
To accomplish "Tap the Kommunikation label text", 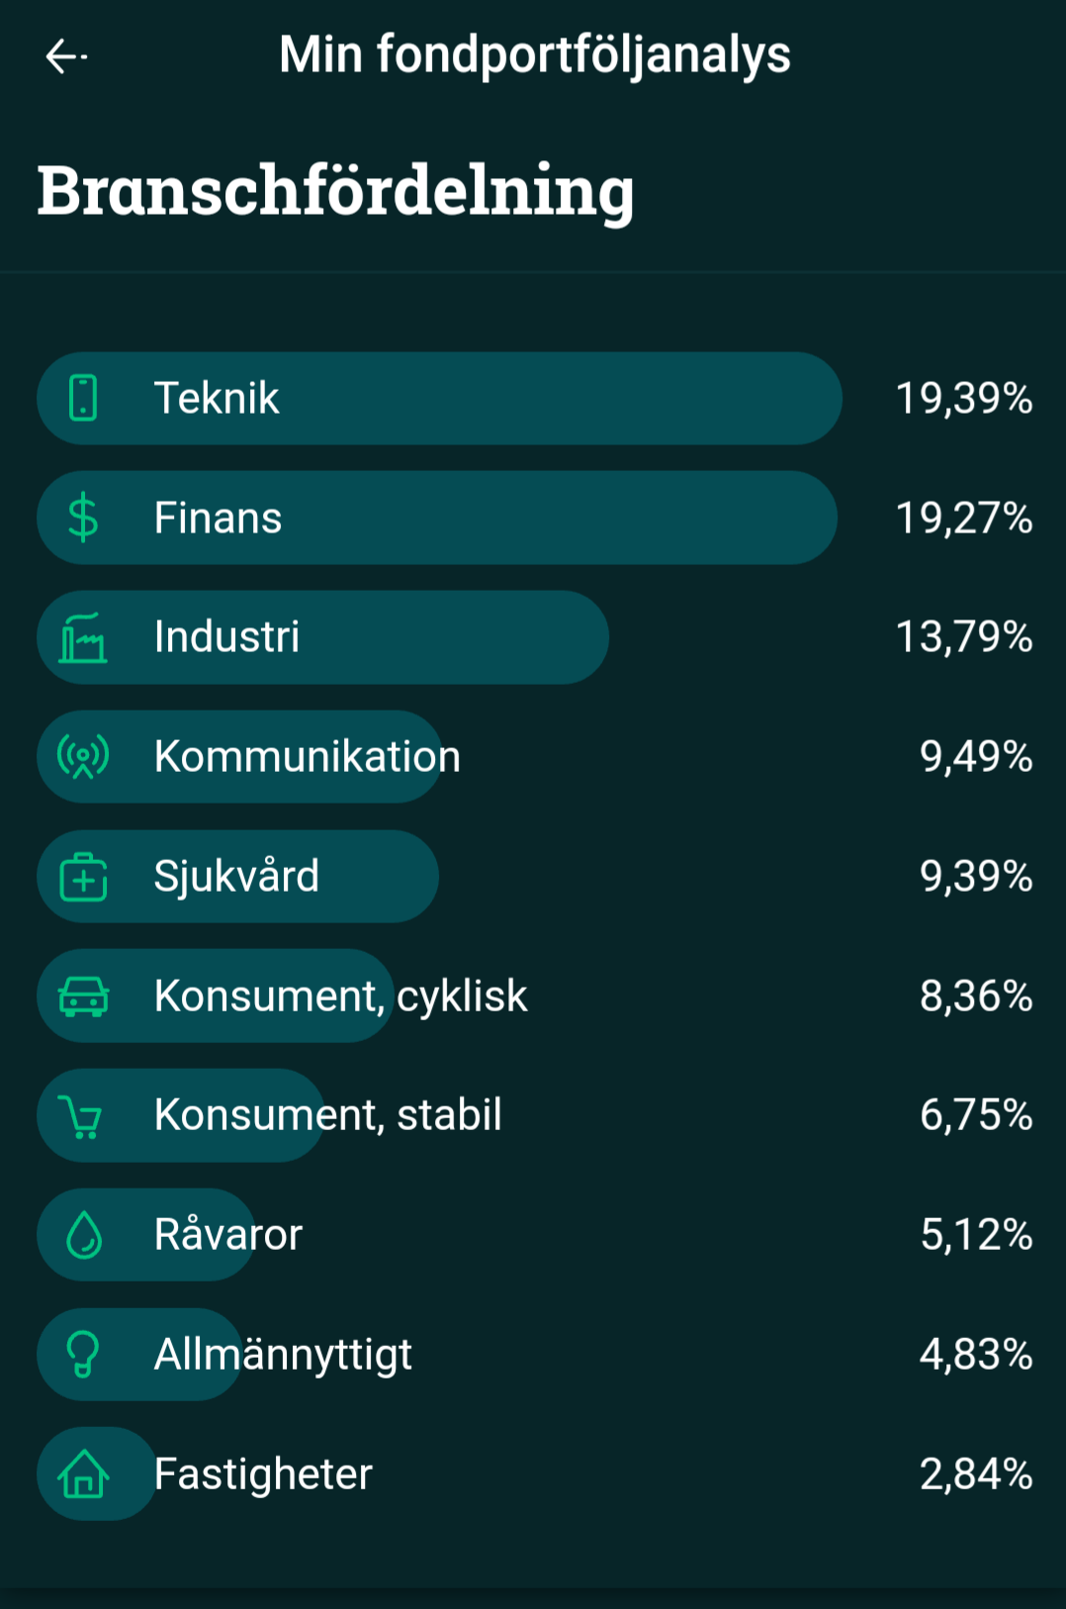I will pos(307,757).
